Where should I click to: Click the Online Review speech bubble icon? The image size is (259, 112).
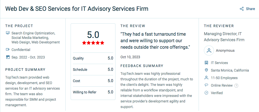click(x=206, y=85)
